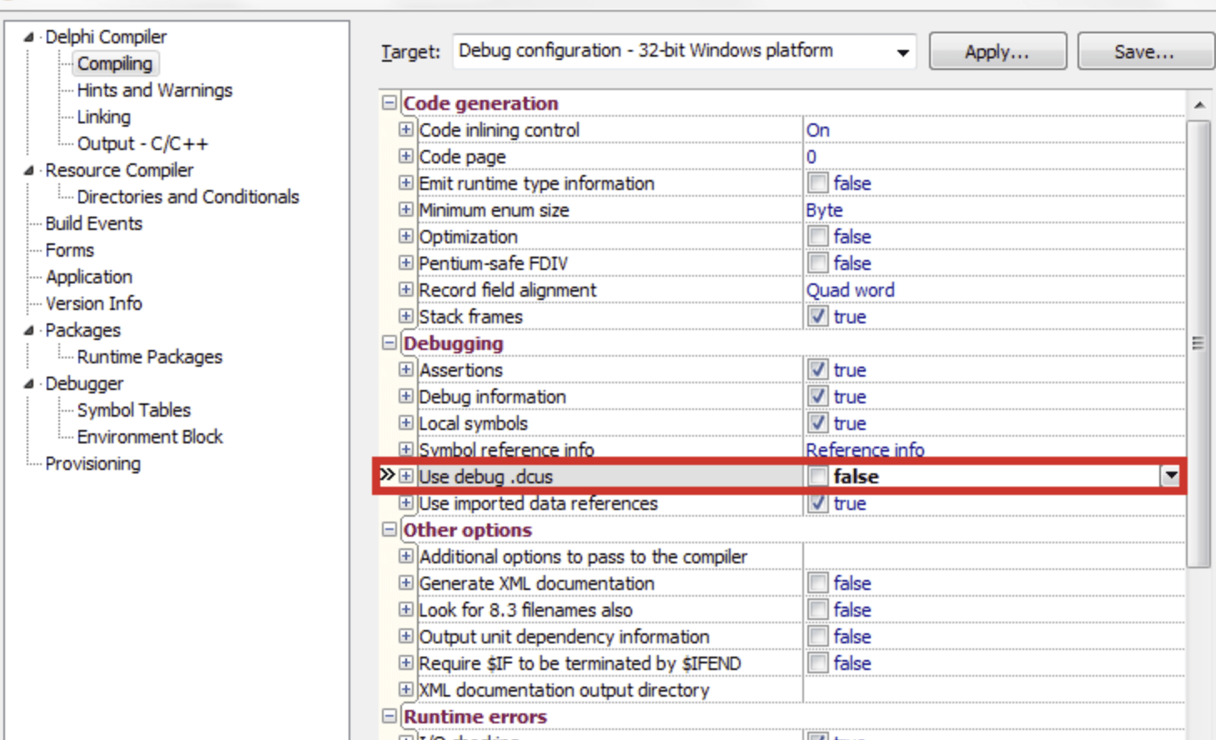Select Compiling in the options tree
1216x740 pixels.
(x=114, y=63)
